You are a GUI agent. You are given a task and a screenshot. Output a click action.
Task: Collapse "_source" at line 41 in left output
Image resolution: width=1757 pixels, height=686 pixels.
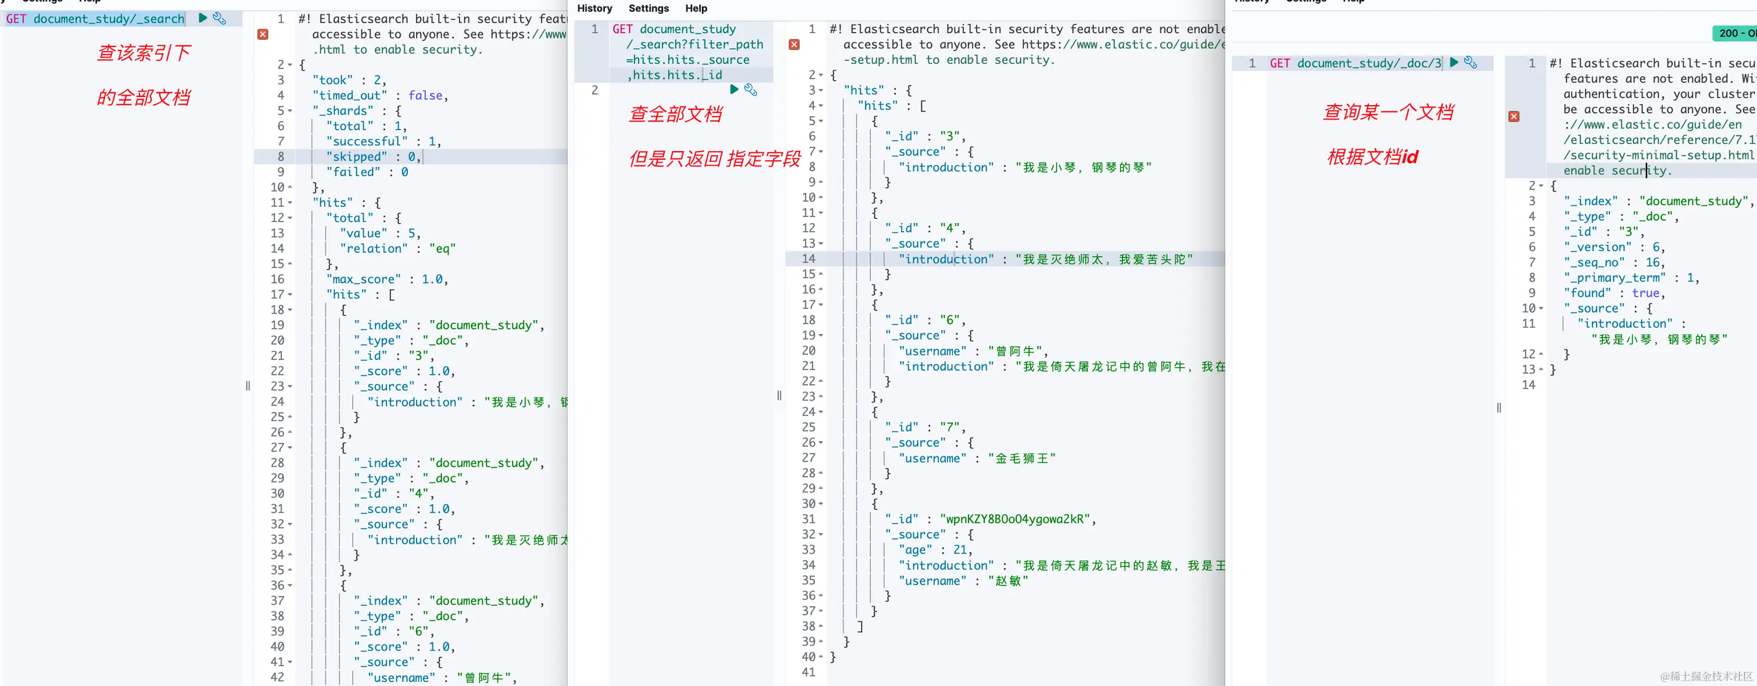tap(290, 662)
